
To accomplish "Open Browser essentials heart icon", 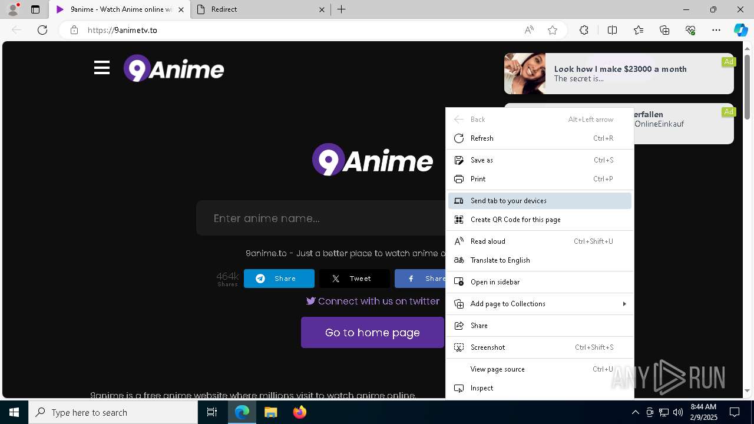I will point(690,30).
